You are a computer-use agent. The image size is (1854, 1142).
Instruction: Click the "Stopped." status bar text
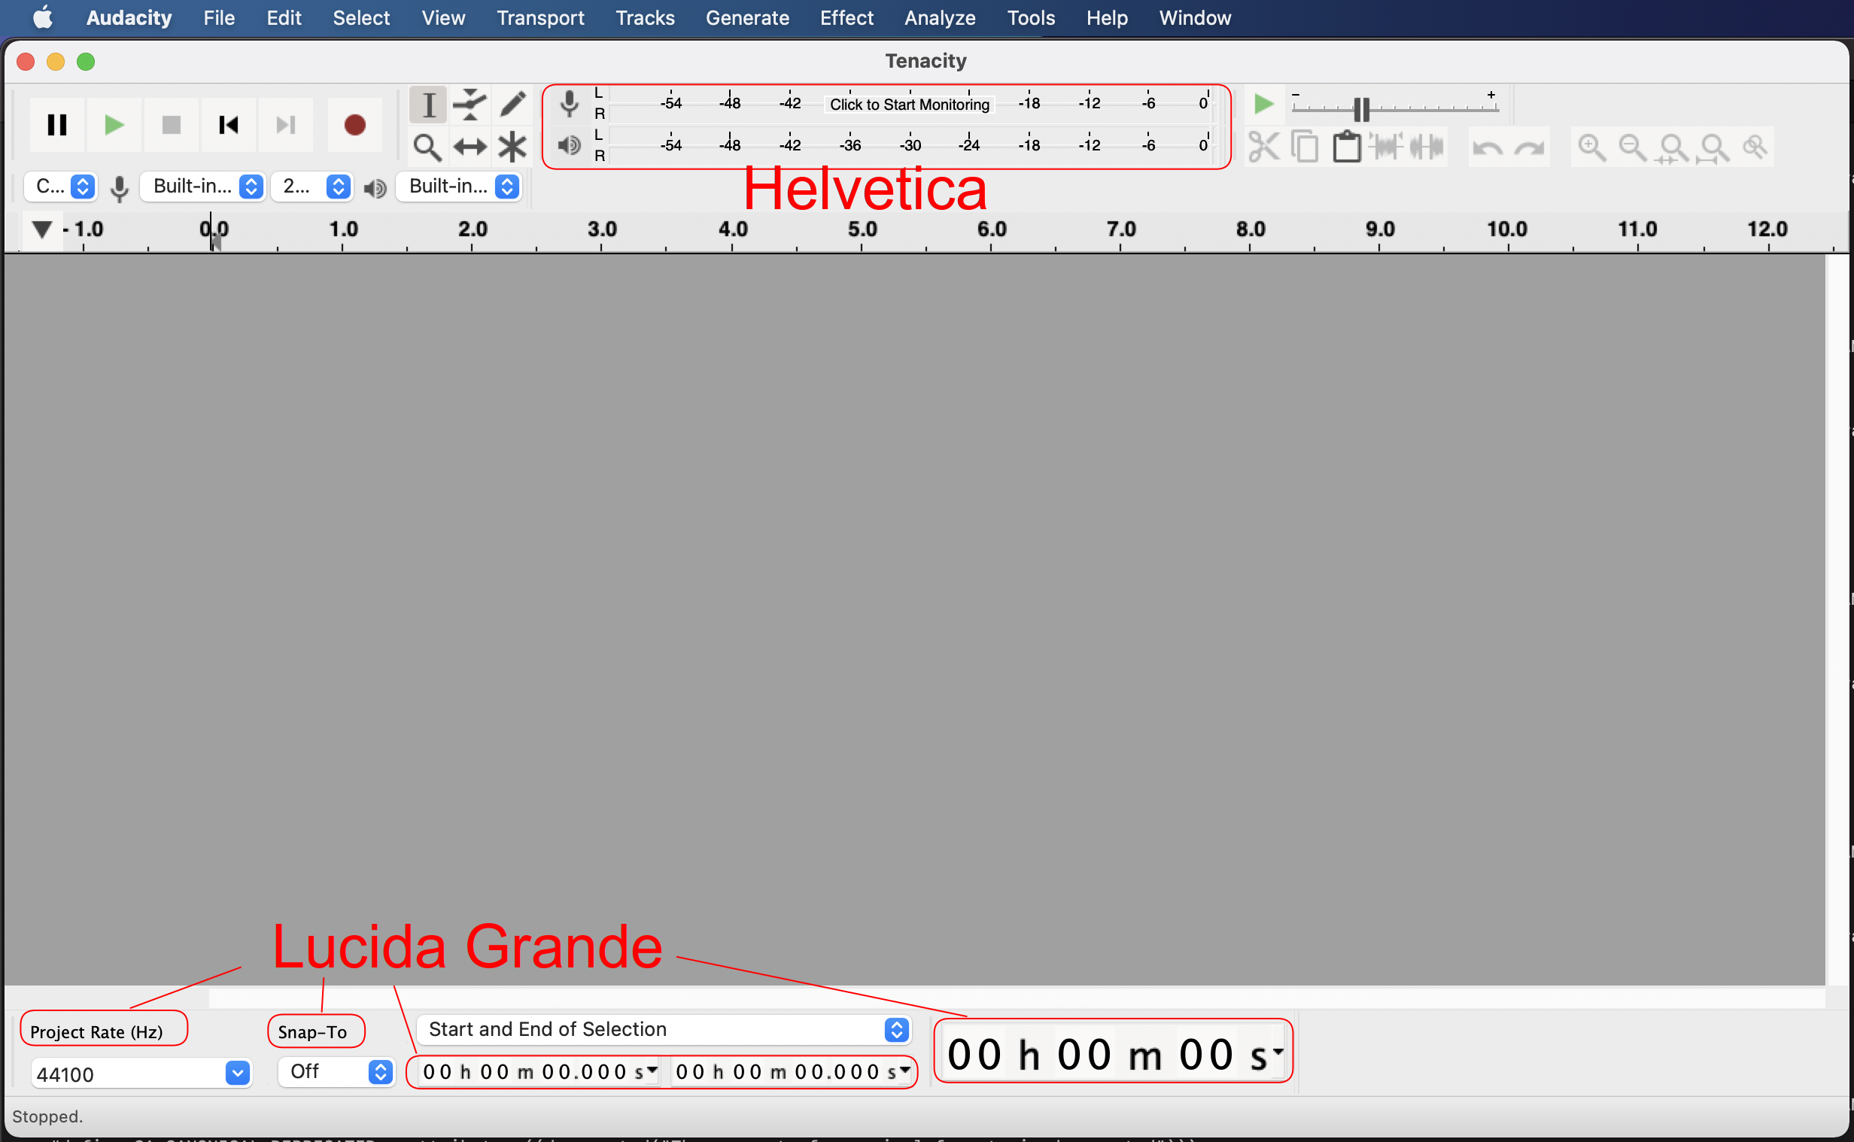[x=47, y=1116]
